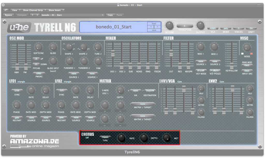Toggle the plugin Bypass button

[x=9, y=15]
